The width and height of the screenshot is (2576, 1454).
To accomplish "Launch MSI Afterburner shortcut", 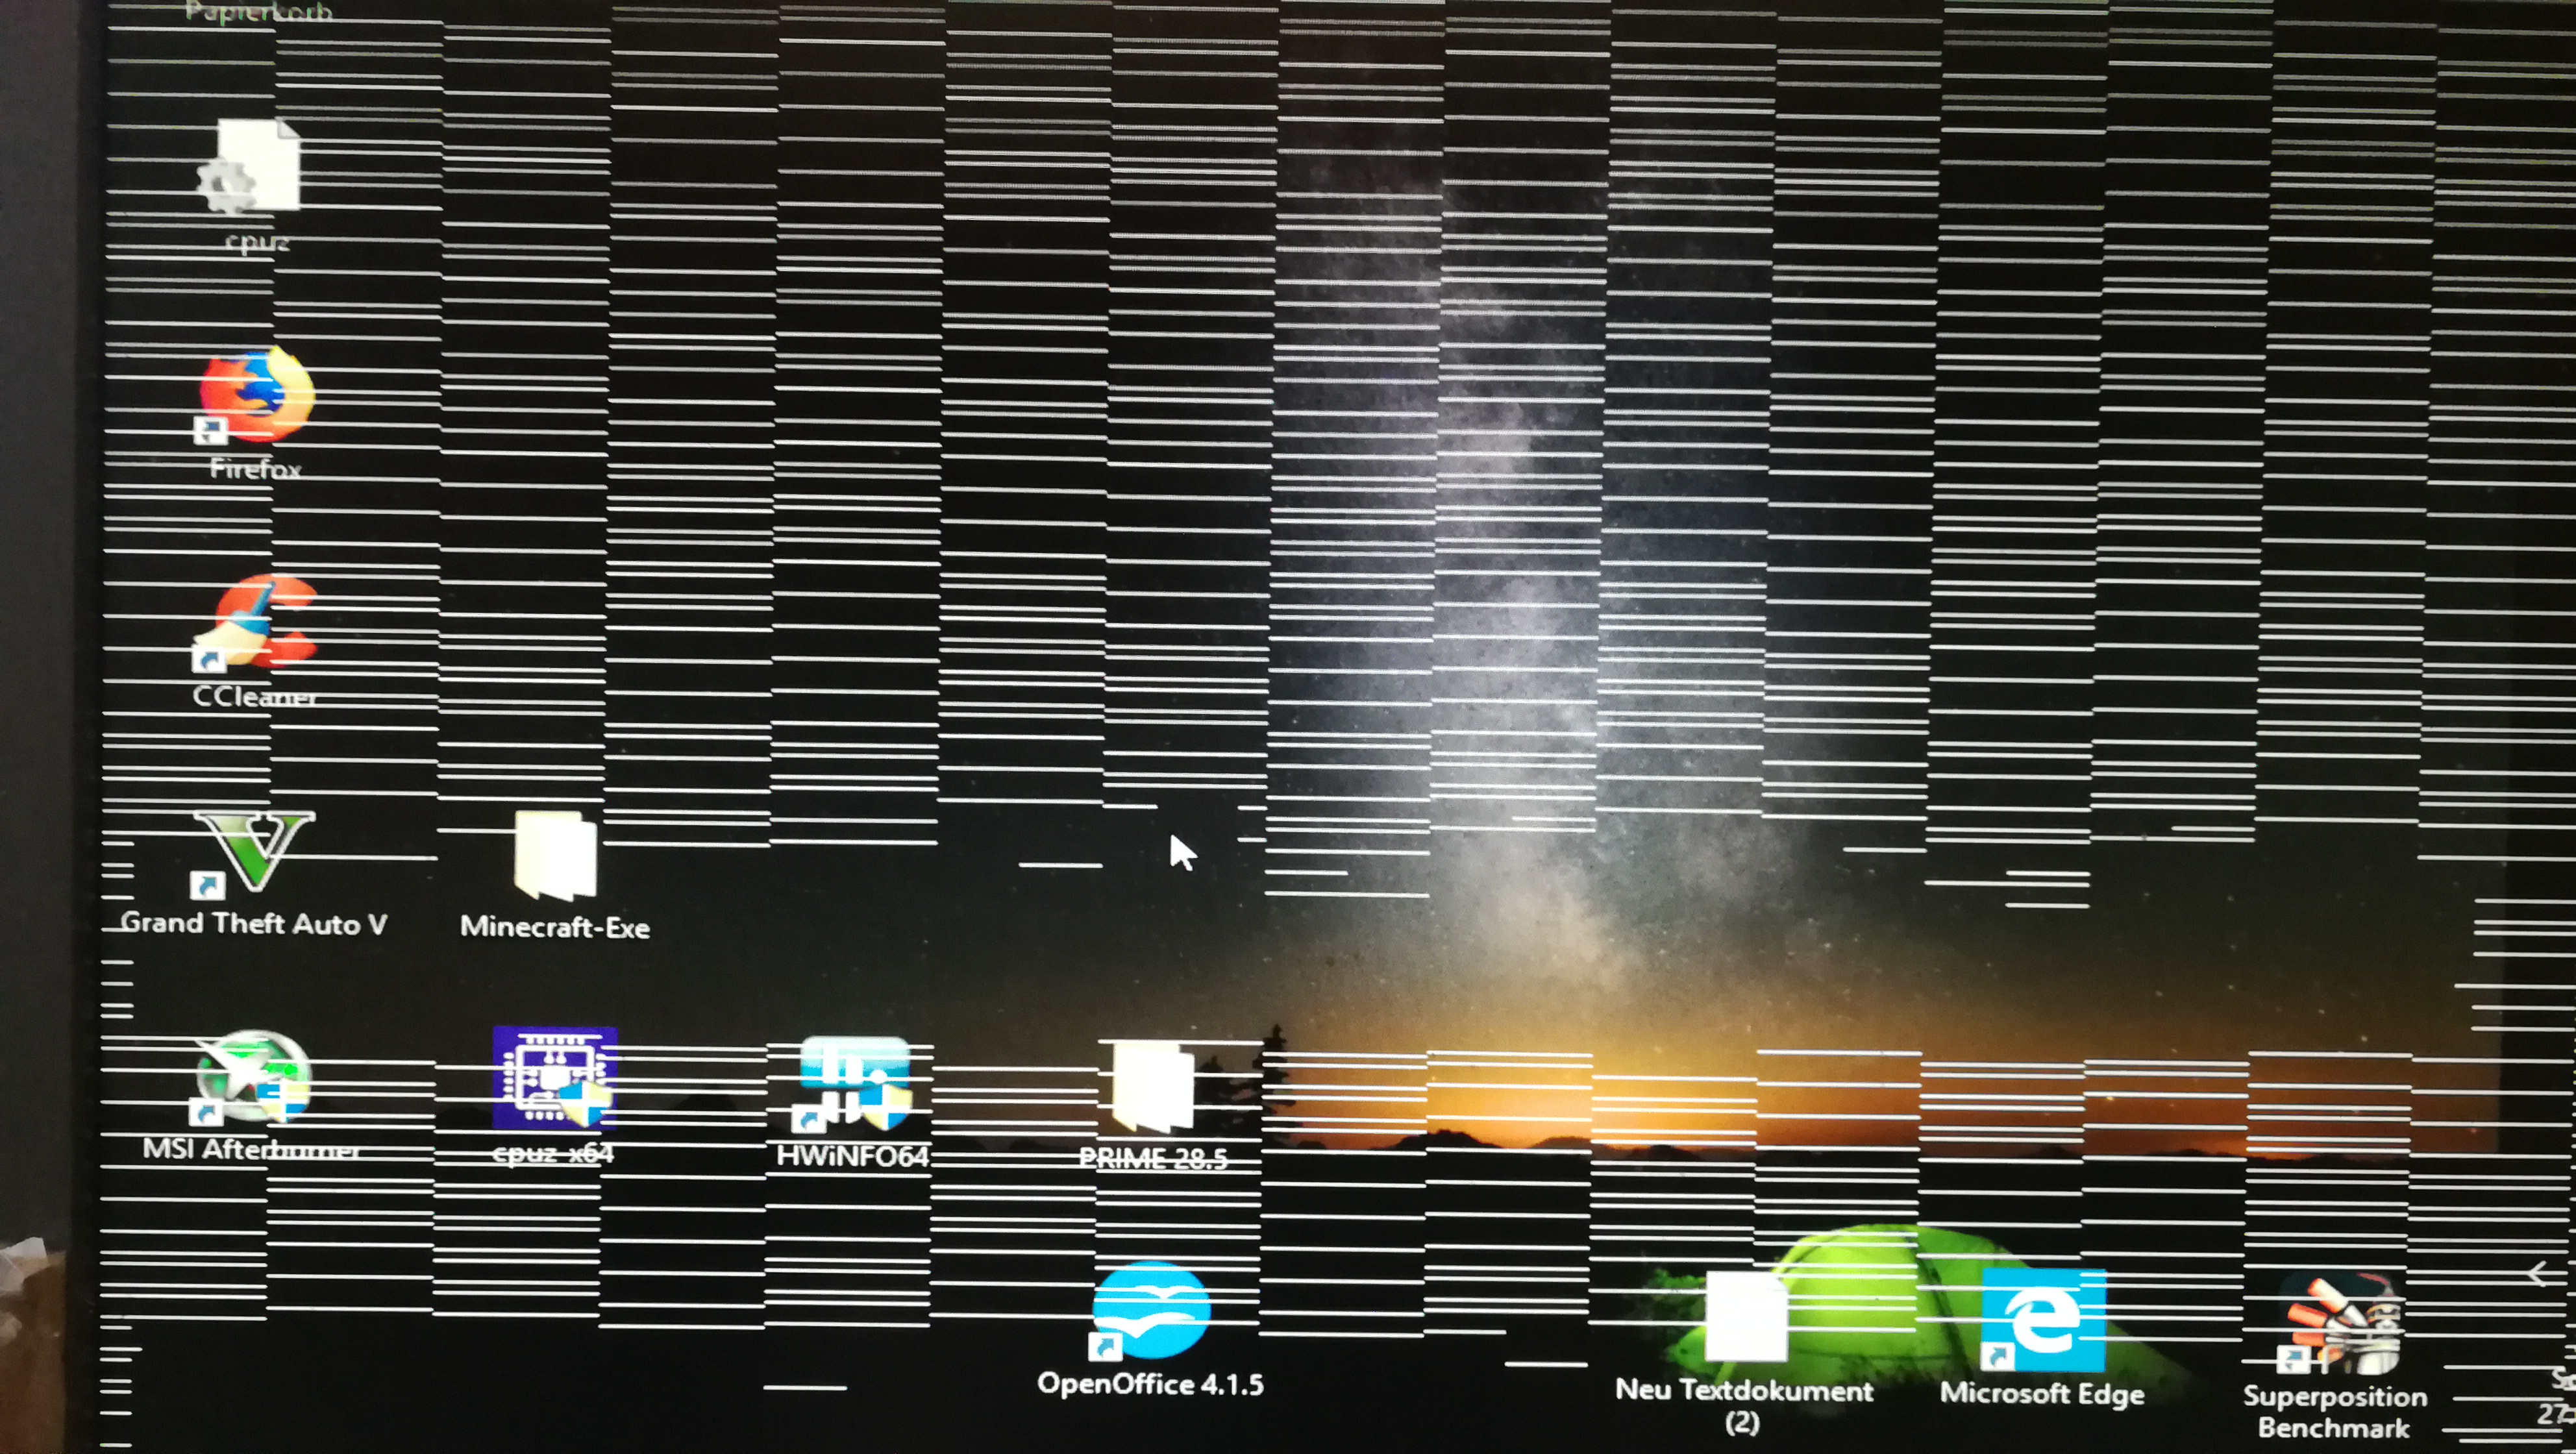I will coord(253,1078).
